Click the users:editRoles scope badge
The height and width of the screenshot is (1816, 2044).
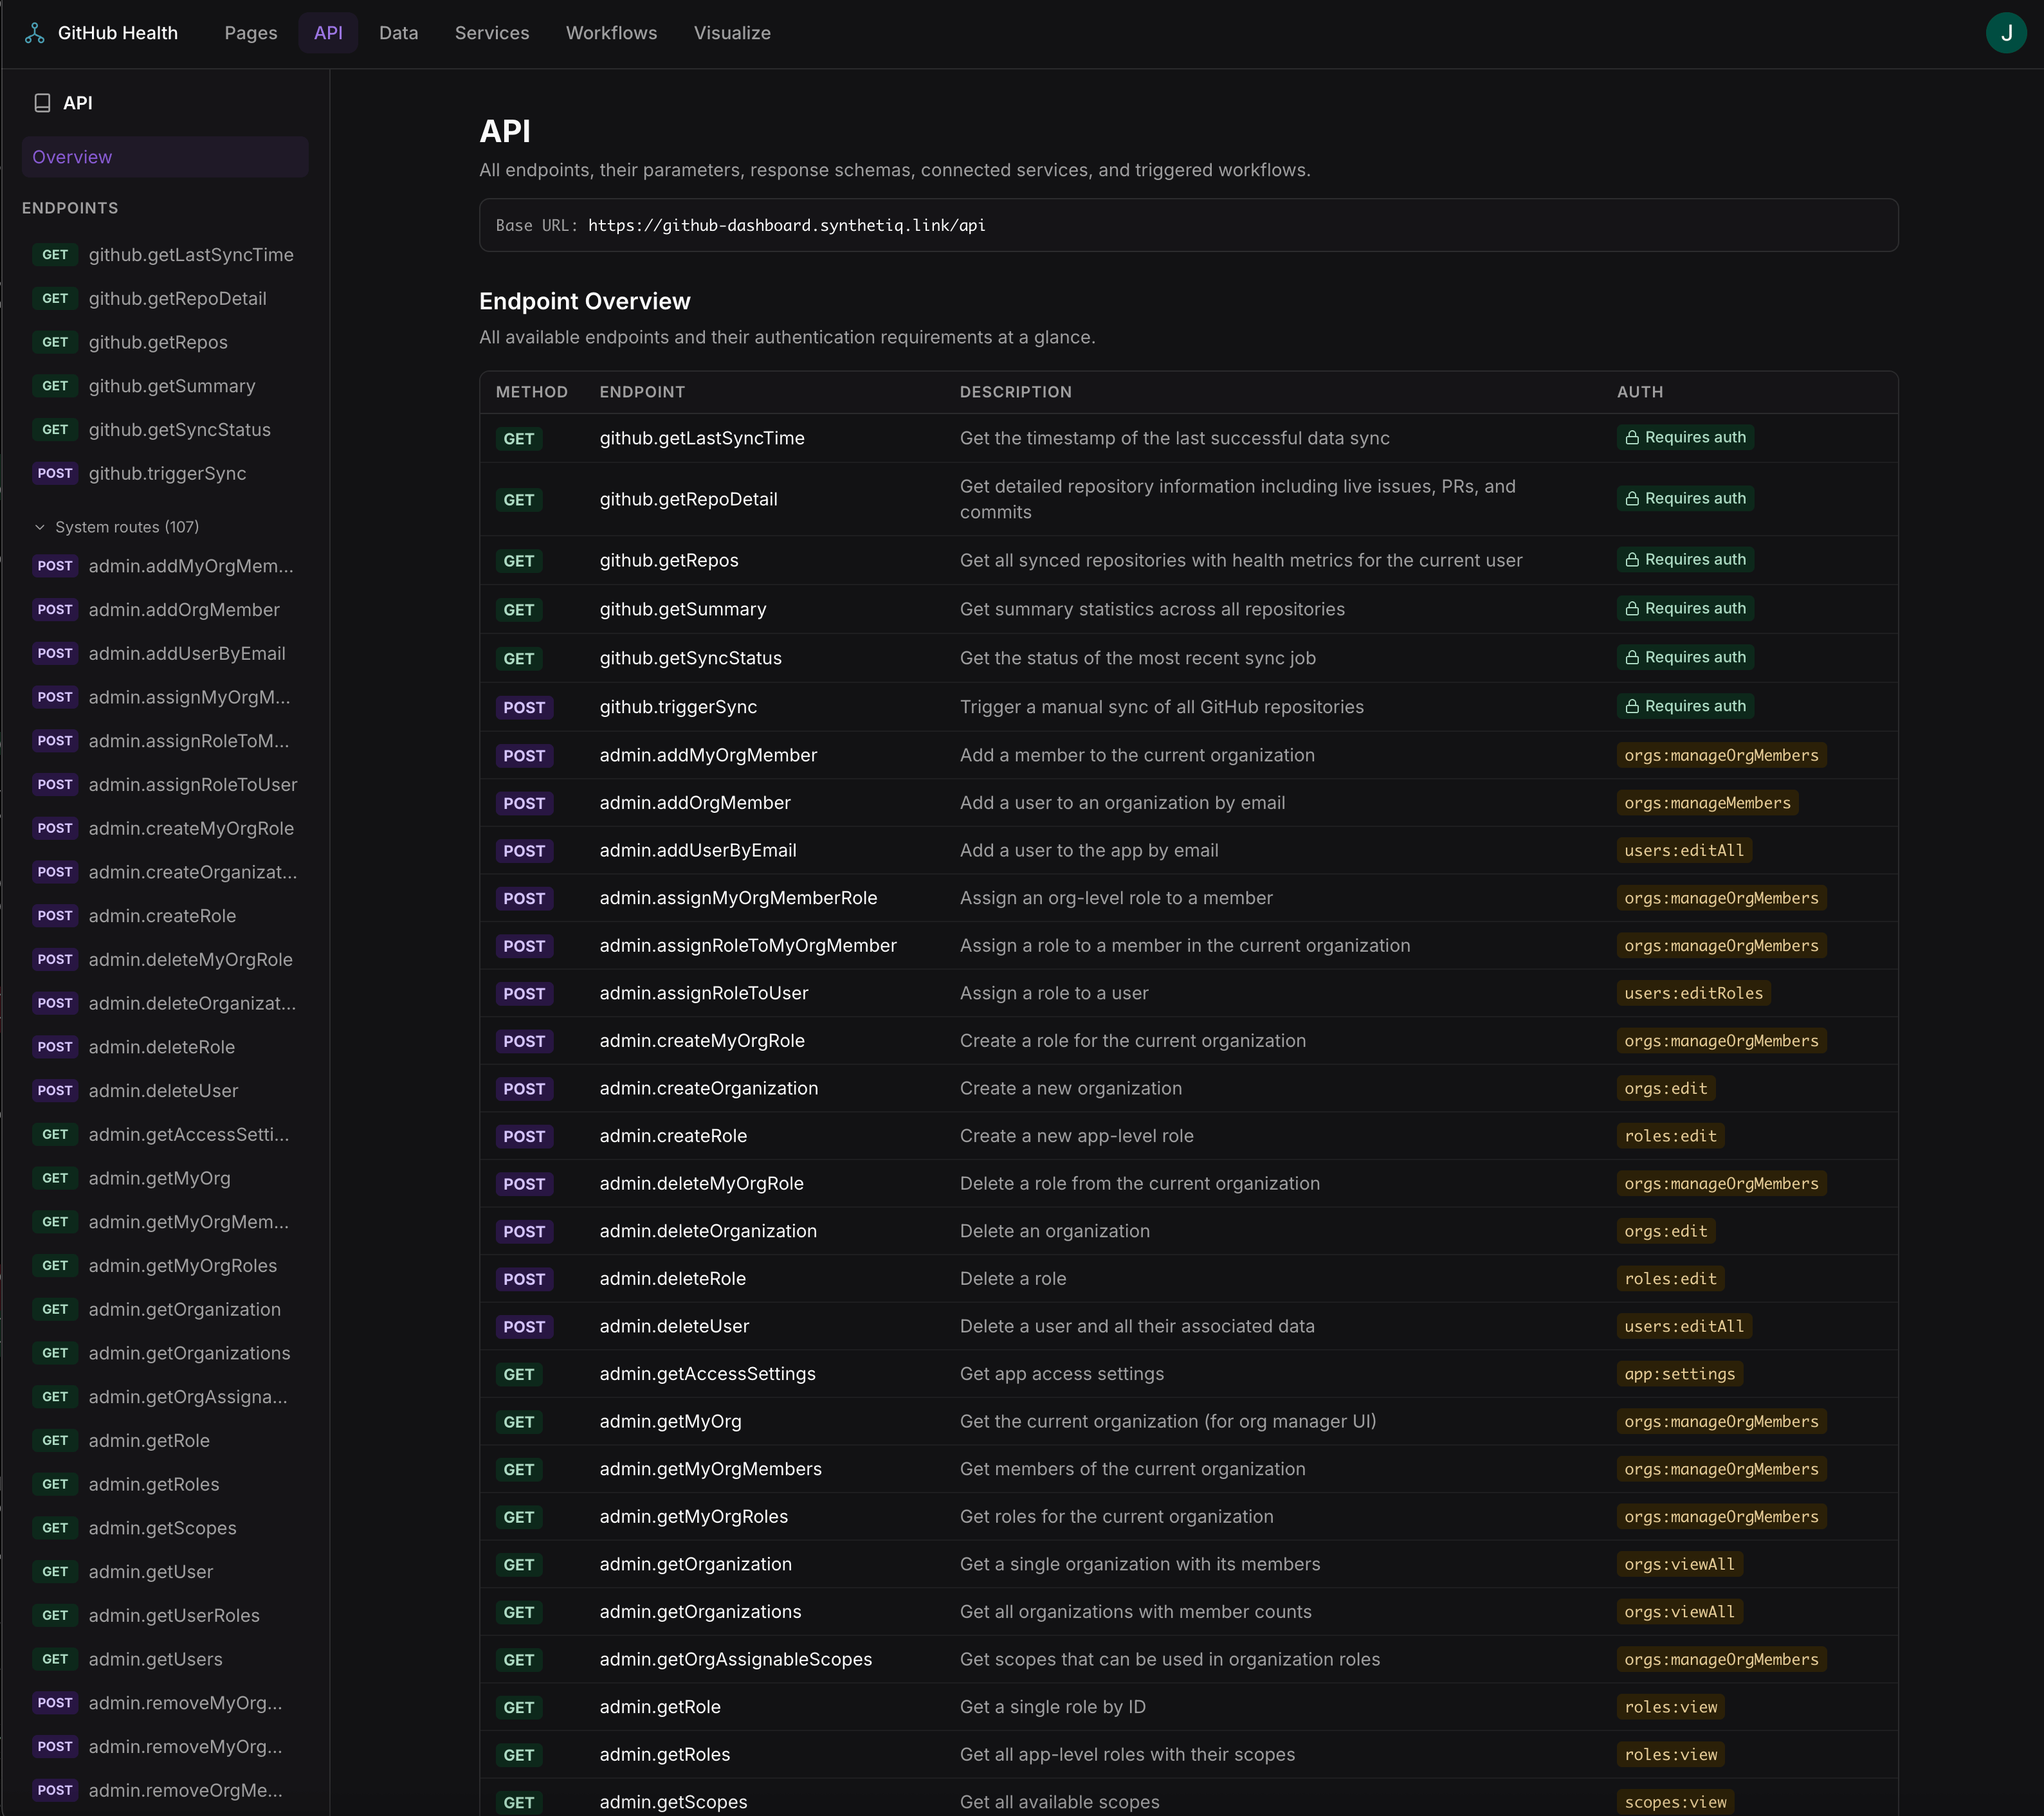point(1693,993)
